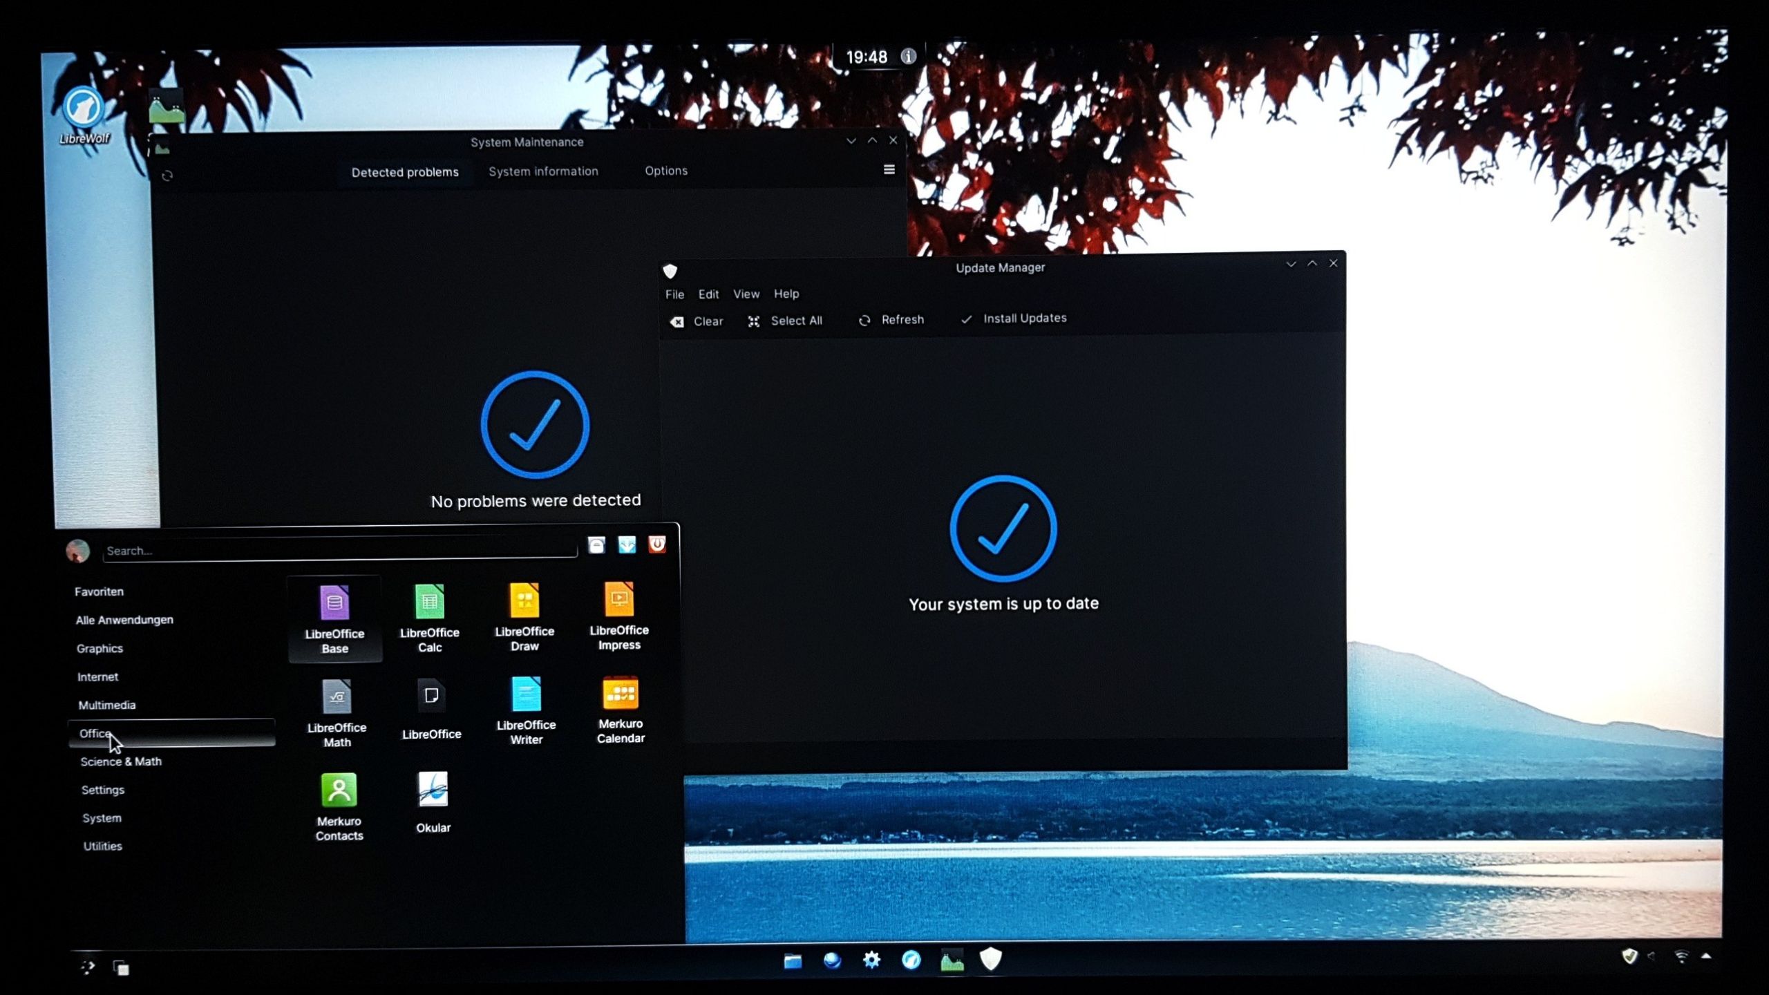This screenshot has height=995, width=1769.
Task: Select the Multimedia category
Action: coord(106,705)
